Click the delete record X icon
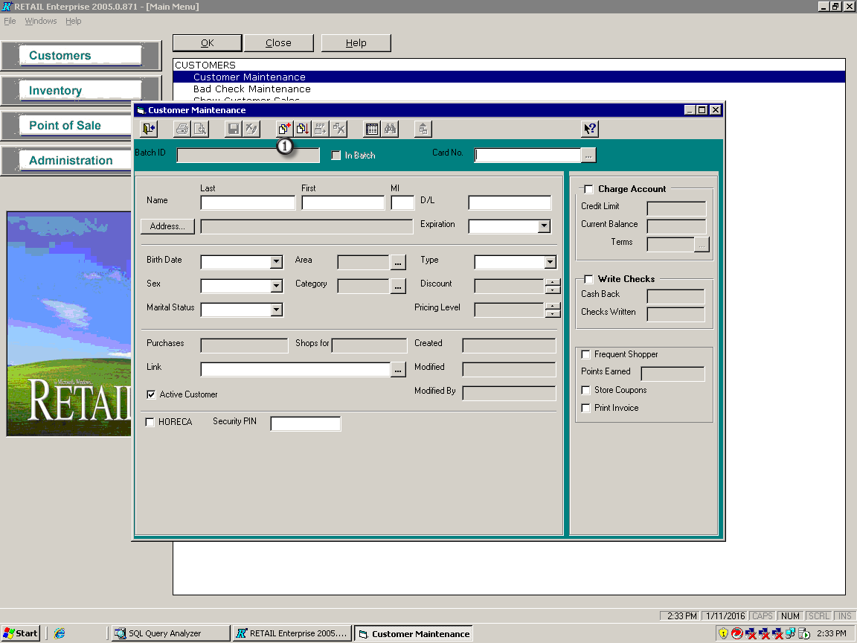This screenshot has height=643, width=857. 339,129
